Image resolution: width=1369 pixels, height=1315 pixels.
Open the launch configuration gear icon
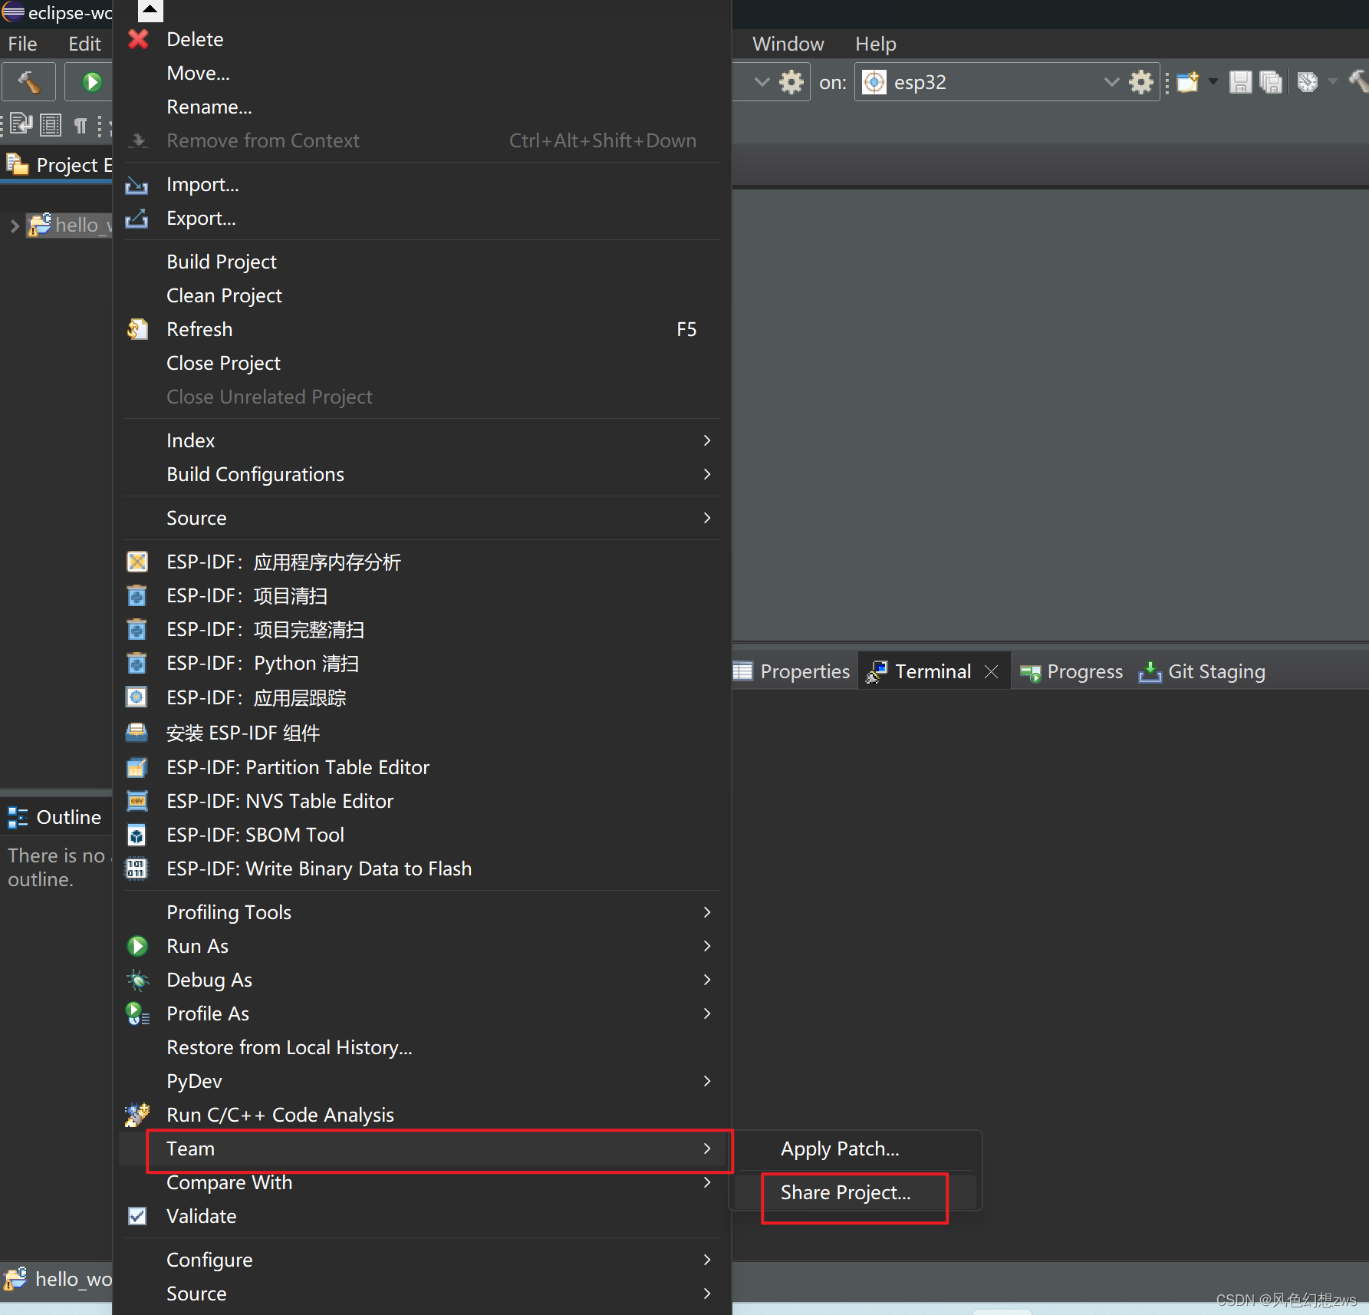[791, 81]
